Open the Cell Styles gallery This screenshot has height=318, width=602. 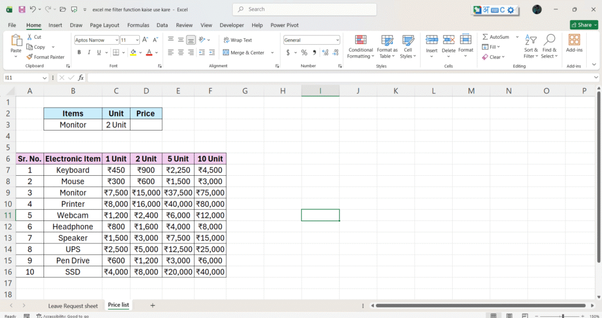pos(408,46)
